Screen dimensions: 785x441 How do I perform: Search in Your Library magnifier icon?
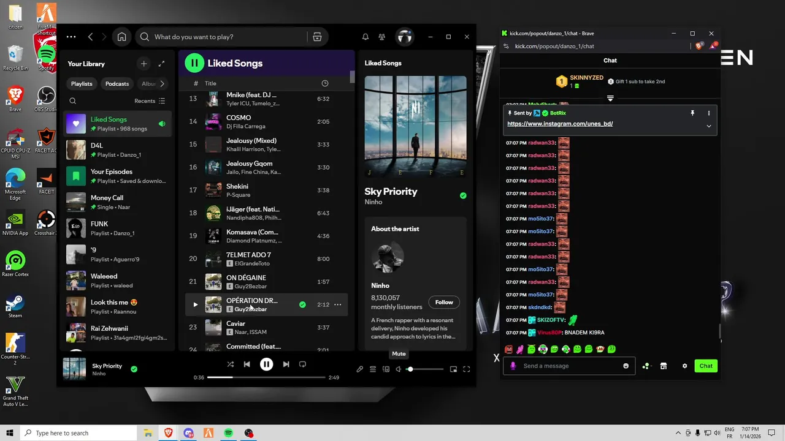click(x=72, y=101)
